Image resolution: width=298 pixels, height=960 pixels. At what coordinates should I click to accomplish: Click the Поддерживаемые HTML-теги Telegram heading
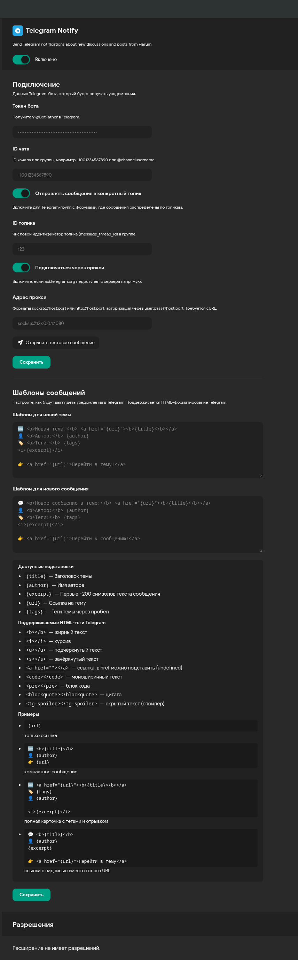coord(62,623)
